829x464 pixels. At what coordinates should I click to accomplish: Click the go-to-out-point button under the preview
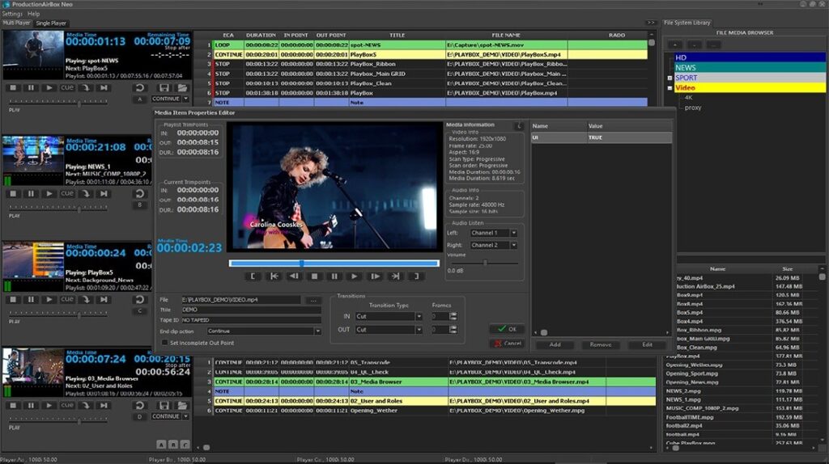[x=394, y=276]
